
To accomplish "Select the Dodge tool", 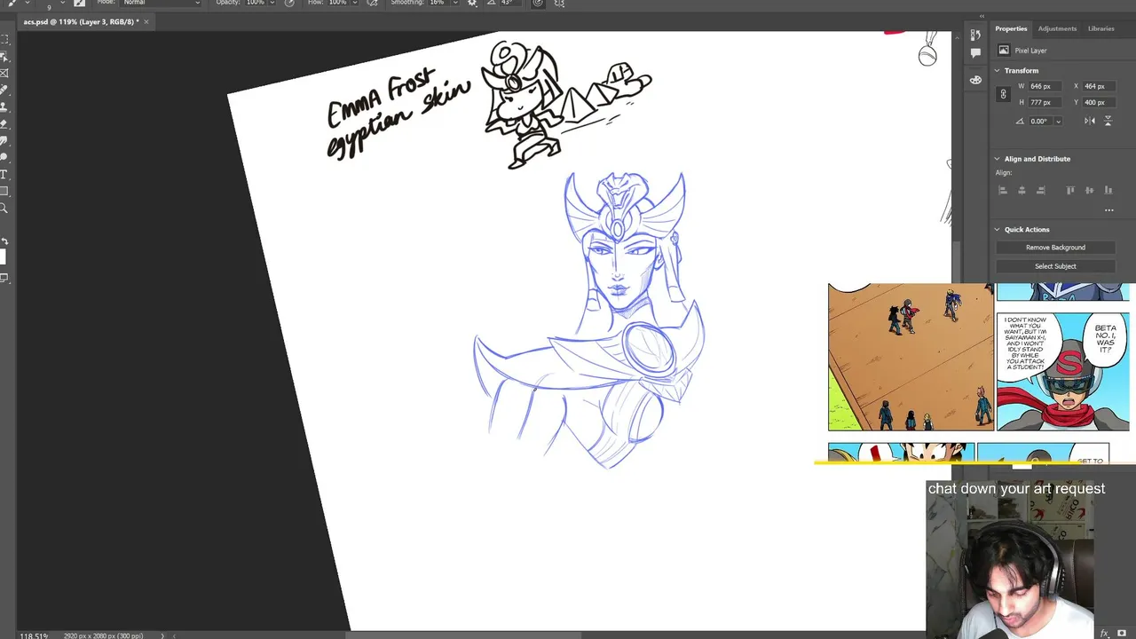I will [4, 157].
